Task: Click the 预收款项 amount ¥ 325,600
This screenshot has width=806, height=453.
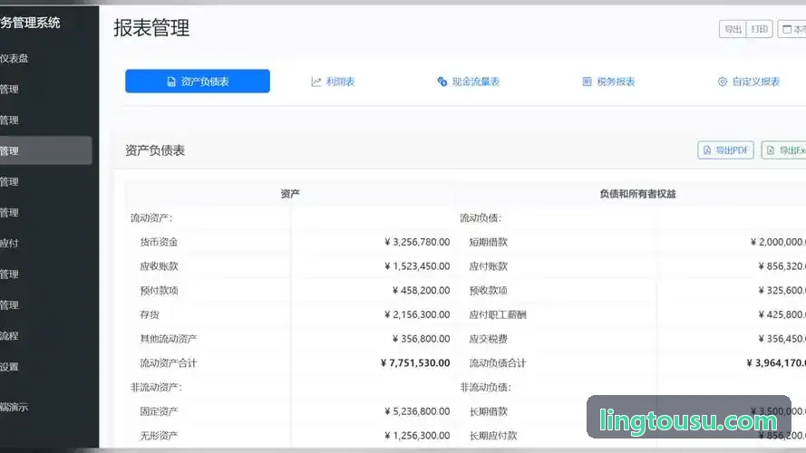Action: click(782, 290)
